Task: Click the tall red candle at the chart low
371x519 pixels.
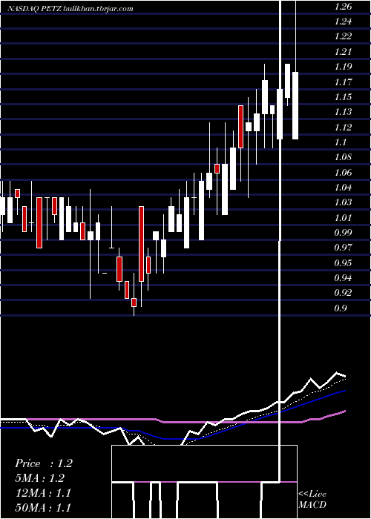Action: pyautogui.click(x=142, y=244)
